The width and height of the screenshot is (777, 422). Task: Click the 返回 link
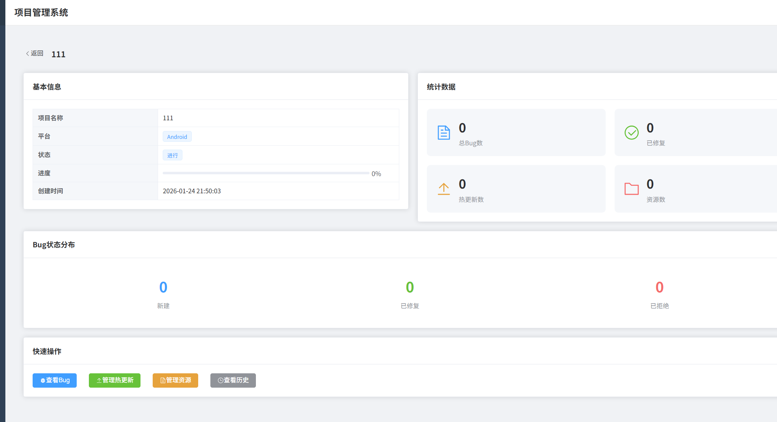click(x=37, y=53)
